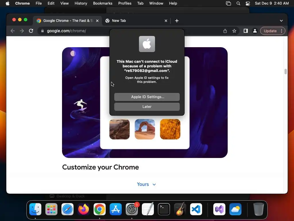Open a new tab with plus
Screen dimensions: 294x221
pos(177,21)
